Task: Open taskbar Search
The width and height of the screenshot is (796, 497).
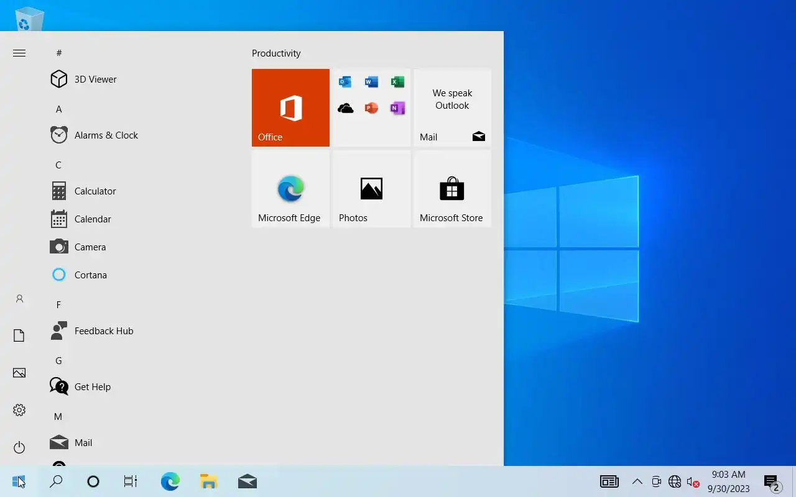Action: [x=56, y=481]
